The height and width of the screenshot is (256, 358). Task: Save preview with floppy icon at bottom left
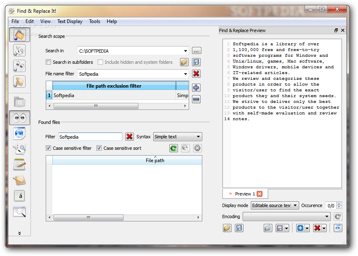tap(239, 228)
